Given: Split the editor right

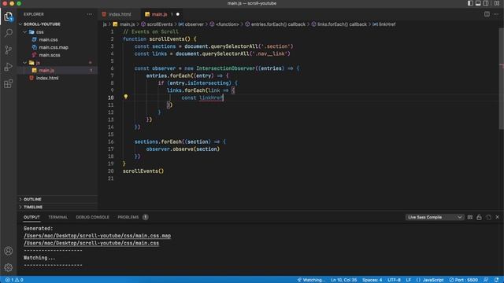Looking at the screenshot, I should 487,14.
